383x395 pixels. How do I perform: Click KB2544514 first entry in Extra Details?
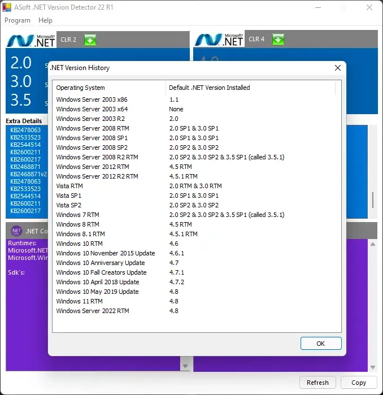click(x=25, y=145)
